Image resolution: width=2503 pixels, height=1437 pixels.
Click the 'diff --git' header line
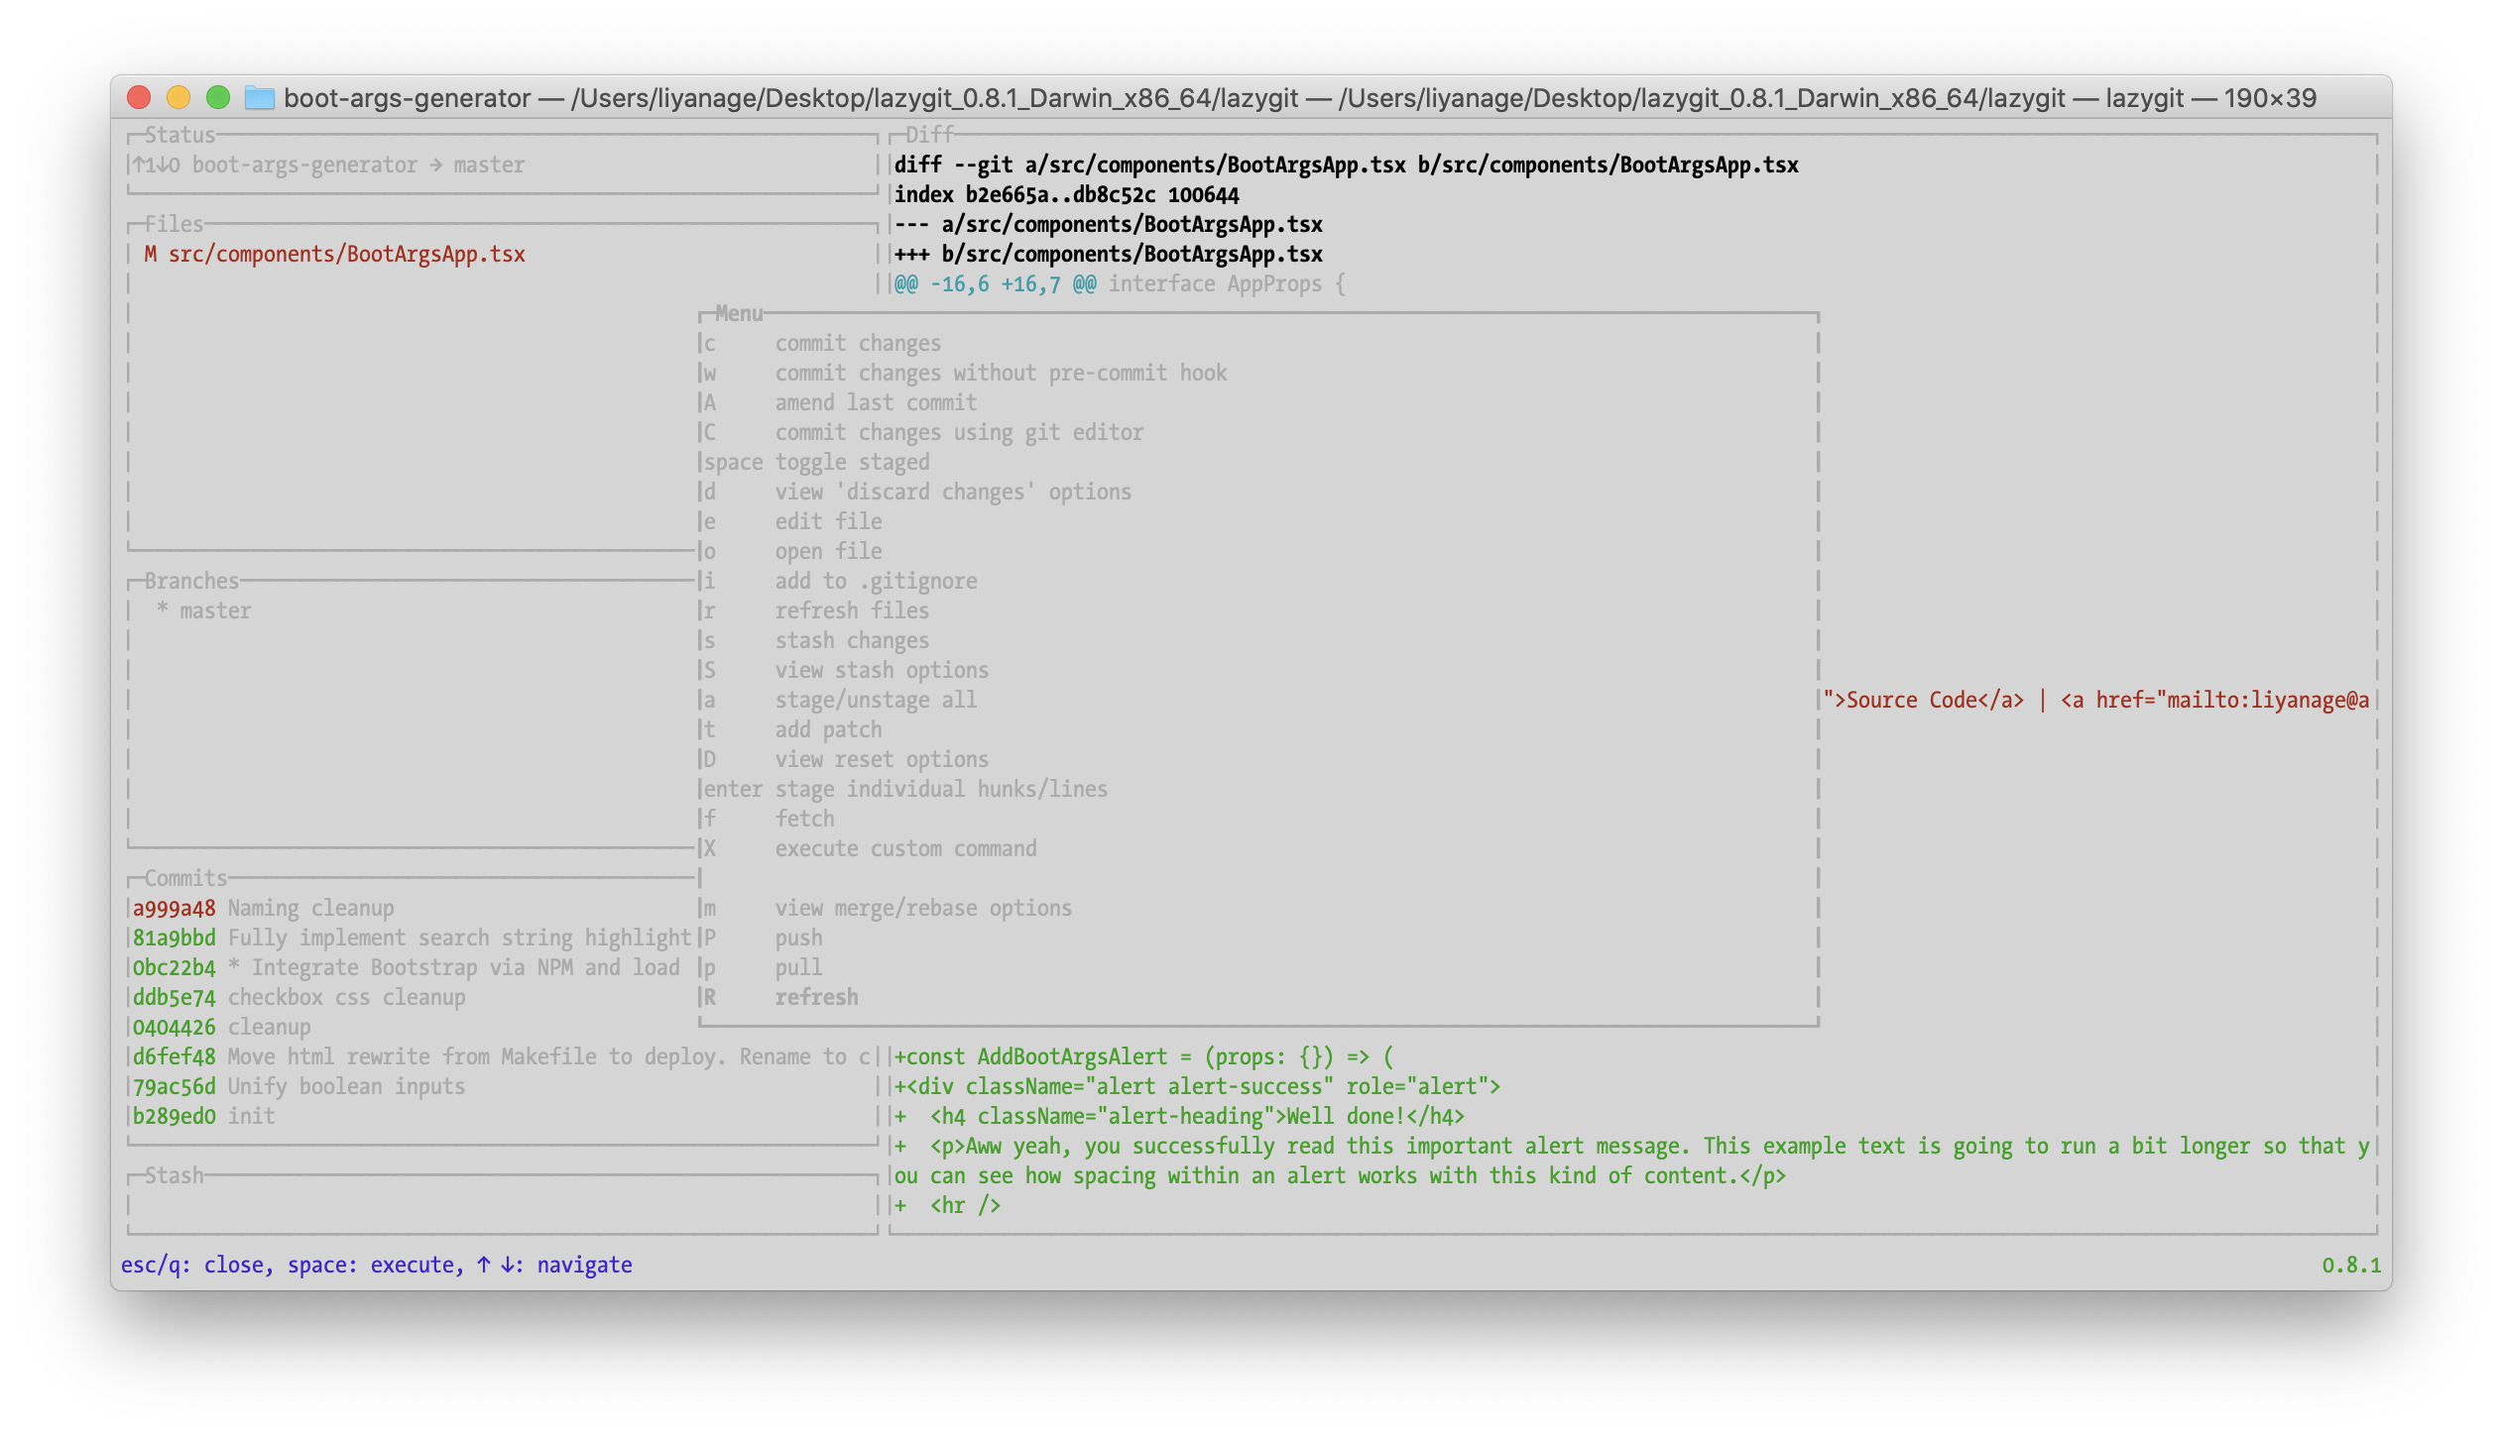[x=1347, y=165]
